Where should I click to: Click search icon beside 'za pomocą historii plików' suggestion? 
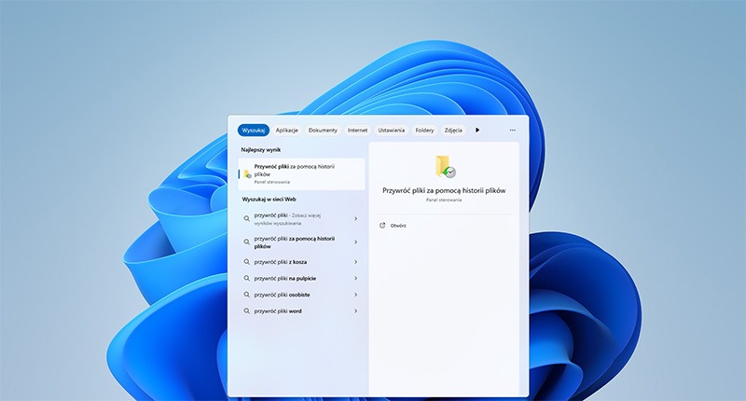[x=247, y=242]
